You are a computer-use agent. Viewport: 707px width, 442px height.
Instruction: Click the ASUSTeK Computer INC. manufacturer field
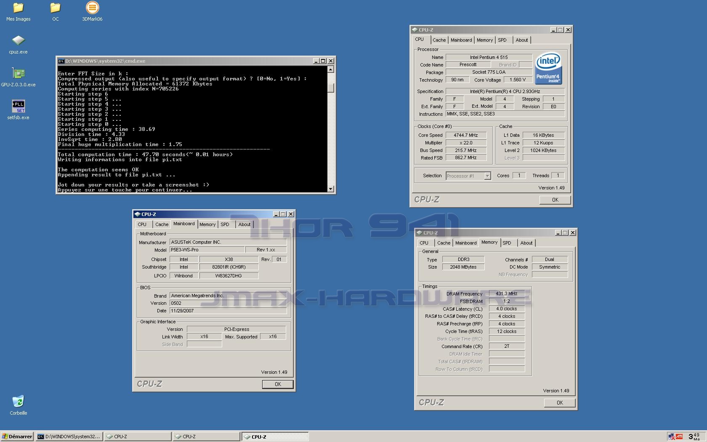[228, 242]
